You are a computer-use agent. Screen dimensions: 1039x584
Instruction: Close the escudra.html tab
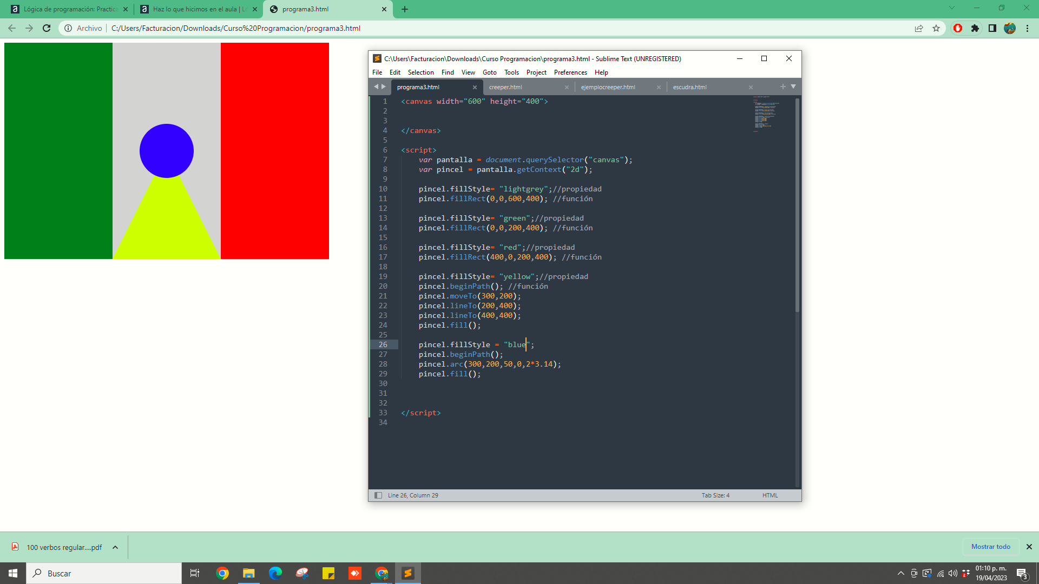click(751, 87)
